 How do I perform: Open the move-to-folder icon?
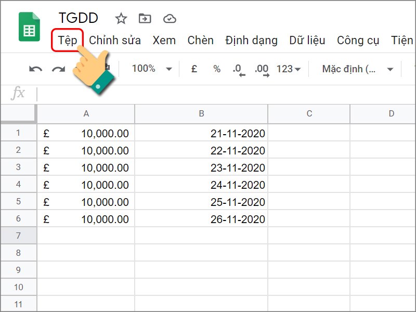tap(144, 18)
